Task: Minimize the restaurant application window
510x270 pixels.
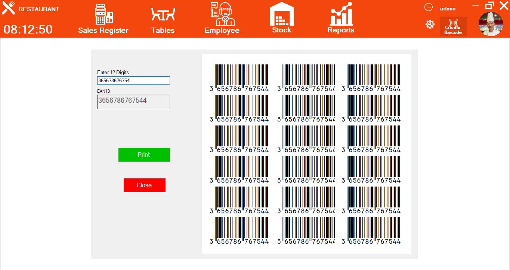Action: [476, 6]
